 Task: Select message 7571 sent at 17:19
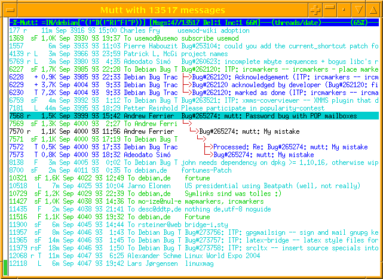(194, 140)
